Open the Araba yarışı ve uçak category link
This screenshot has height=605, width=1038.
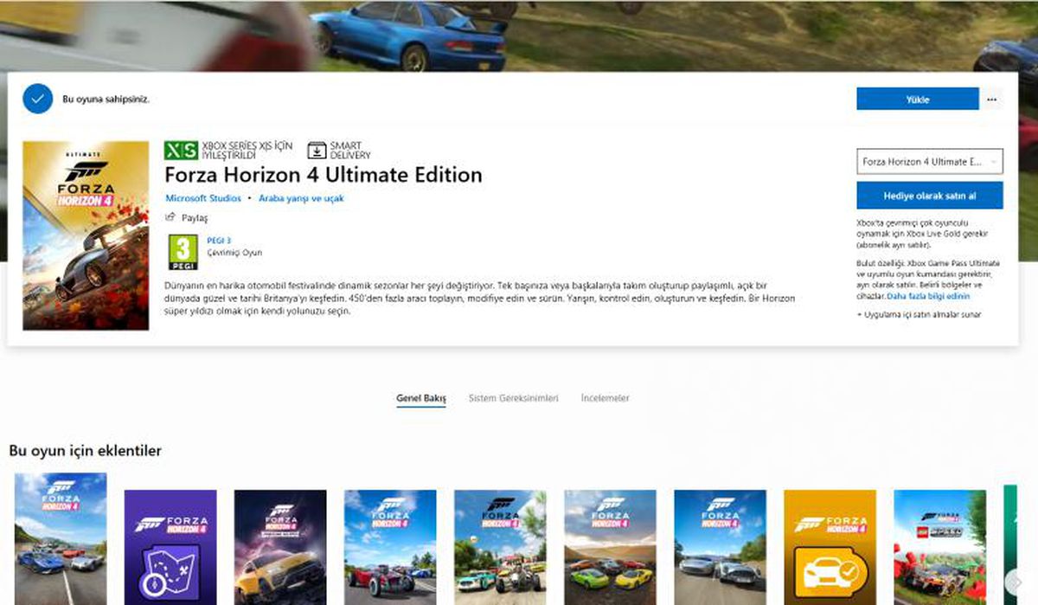(301, 198)
